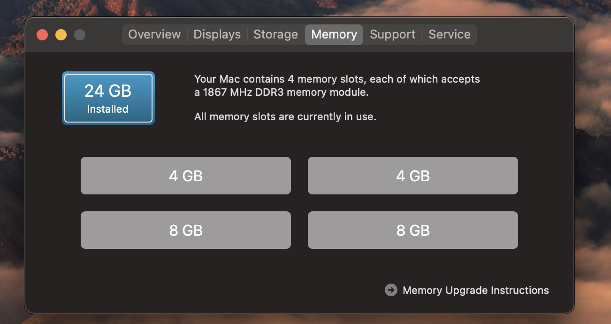This screenshot has height=324, width=611.
Task: Open the Displays tab
Action: click(217, 35)
